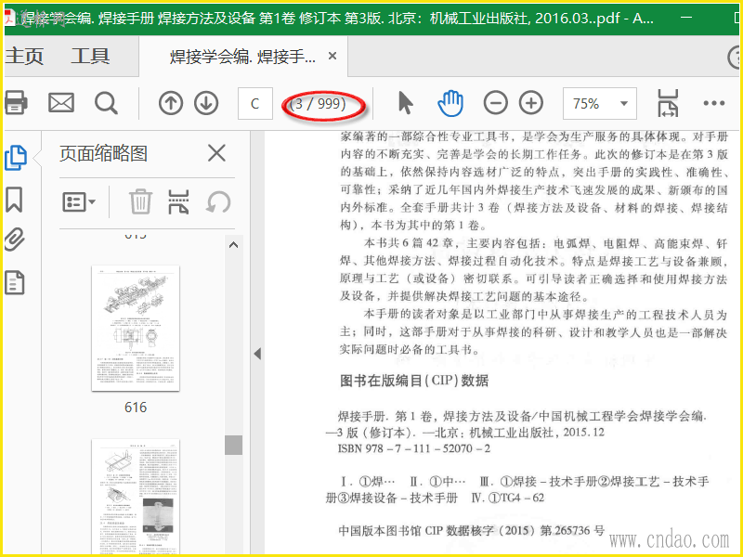Viewport: 743px width, 557px height.
Task: Go to previous page with the up arrow
Action: pos(171,103)
